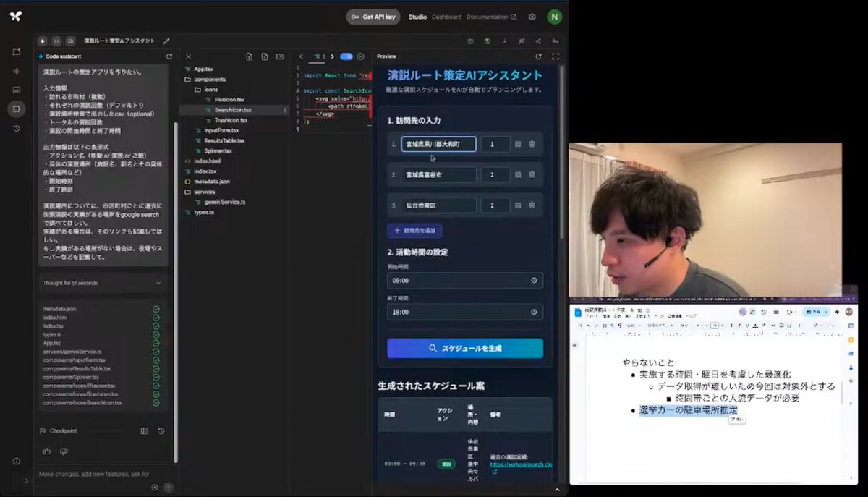Click the share icon in the top toolbar
This screenshot has height=497, width=868.
(x=538, y=41)
